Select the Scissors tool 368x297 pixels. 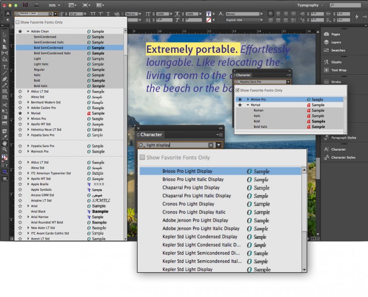[x=5, y=105]
